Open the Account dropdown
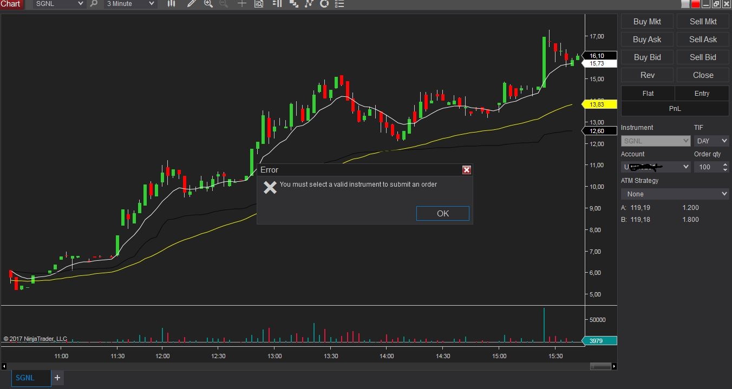 tap(656, 167)
